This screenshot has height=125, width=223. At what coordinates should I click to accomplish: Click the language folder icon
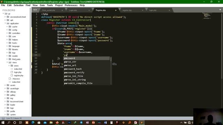pos(10,46)
